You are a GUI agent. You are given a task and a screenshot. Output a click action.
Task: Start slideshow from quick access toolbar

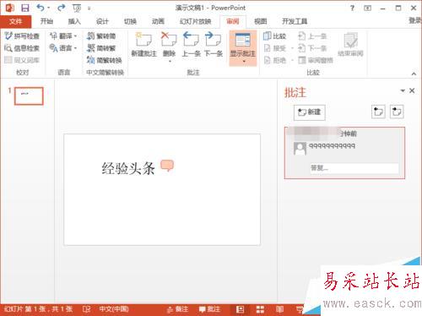click(77, 8)
